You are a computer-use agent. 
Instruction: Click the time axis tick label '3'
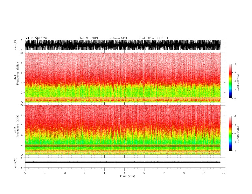tap(85, 173)
